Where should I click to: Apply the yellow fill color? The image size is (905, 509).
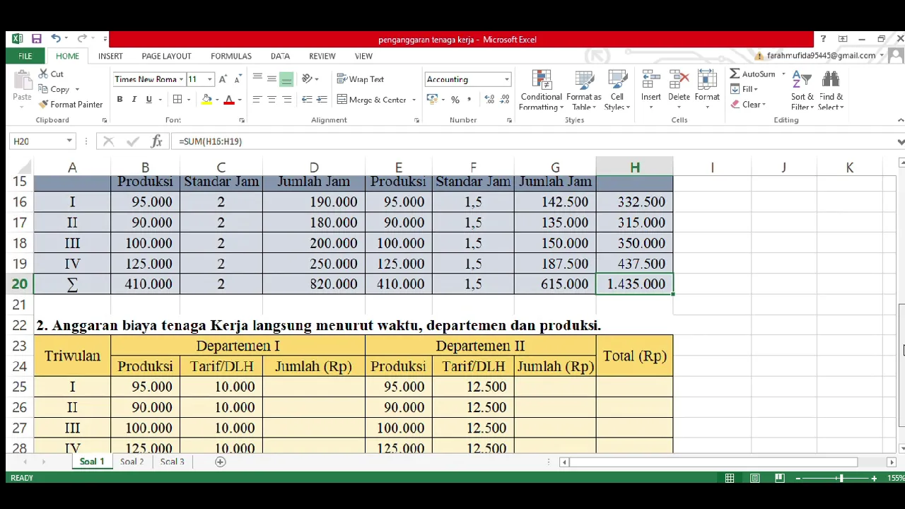point(206,100)
